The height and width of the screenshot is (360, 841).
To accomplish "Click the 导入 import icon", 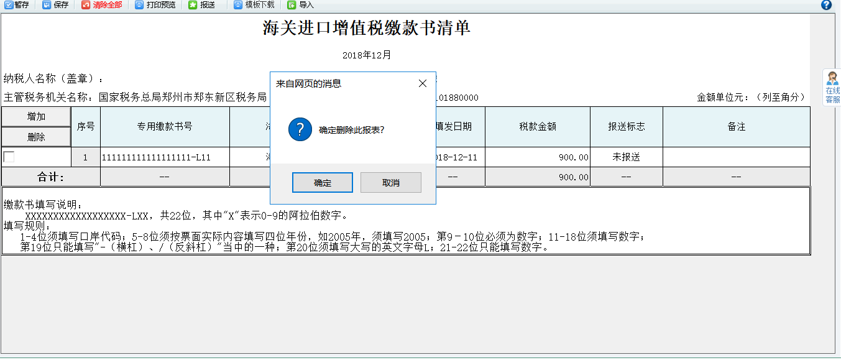I will coord(300,5).
